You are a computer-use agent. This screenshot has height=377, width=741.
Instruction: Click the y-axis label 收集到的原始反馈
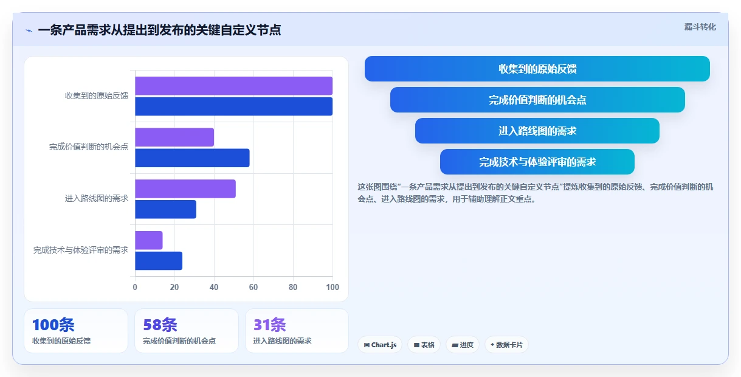click(x=97, y=95)
